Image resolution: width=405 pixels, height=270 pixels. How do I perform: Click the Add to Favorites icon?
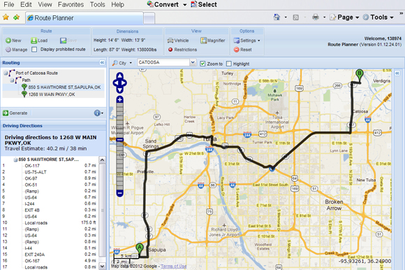coord(17,17)
